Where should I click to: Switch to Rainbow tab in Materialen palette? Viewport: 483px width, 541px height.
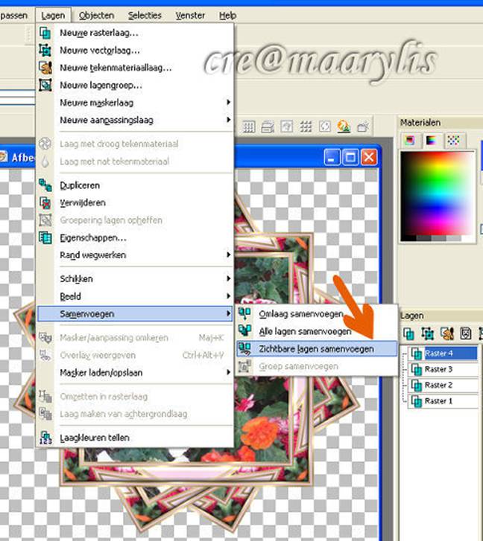tap(431, 141)
